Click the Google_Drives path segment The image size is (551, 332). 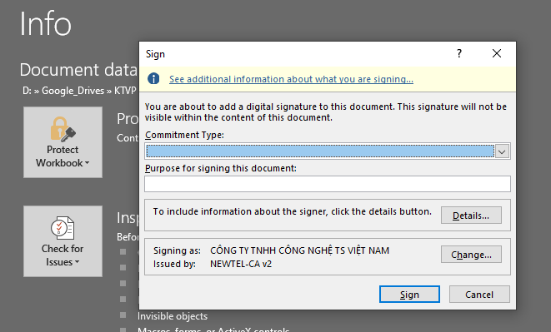[73, 91]
